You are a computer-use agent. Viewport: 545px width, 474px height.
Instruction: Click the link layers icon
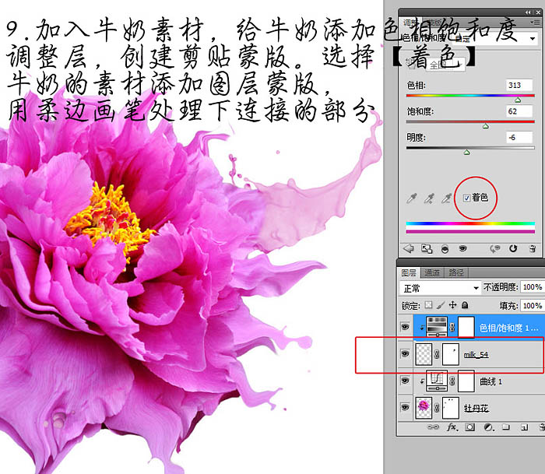[x=432, y=428]
